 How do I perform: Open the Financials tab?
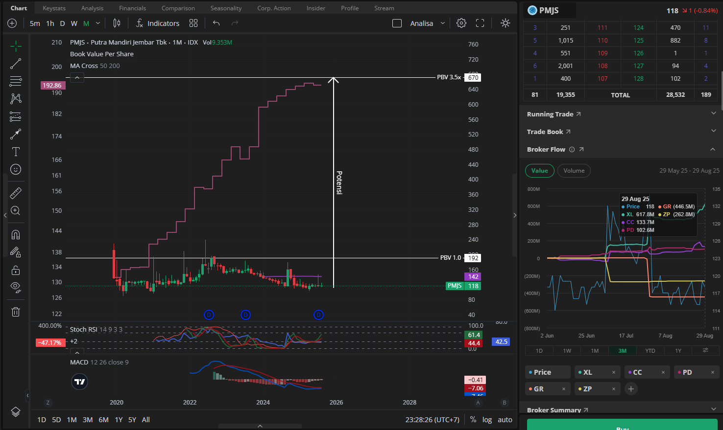[132, 8]
